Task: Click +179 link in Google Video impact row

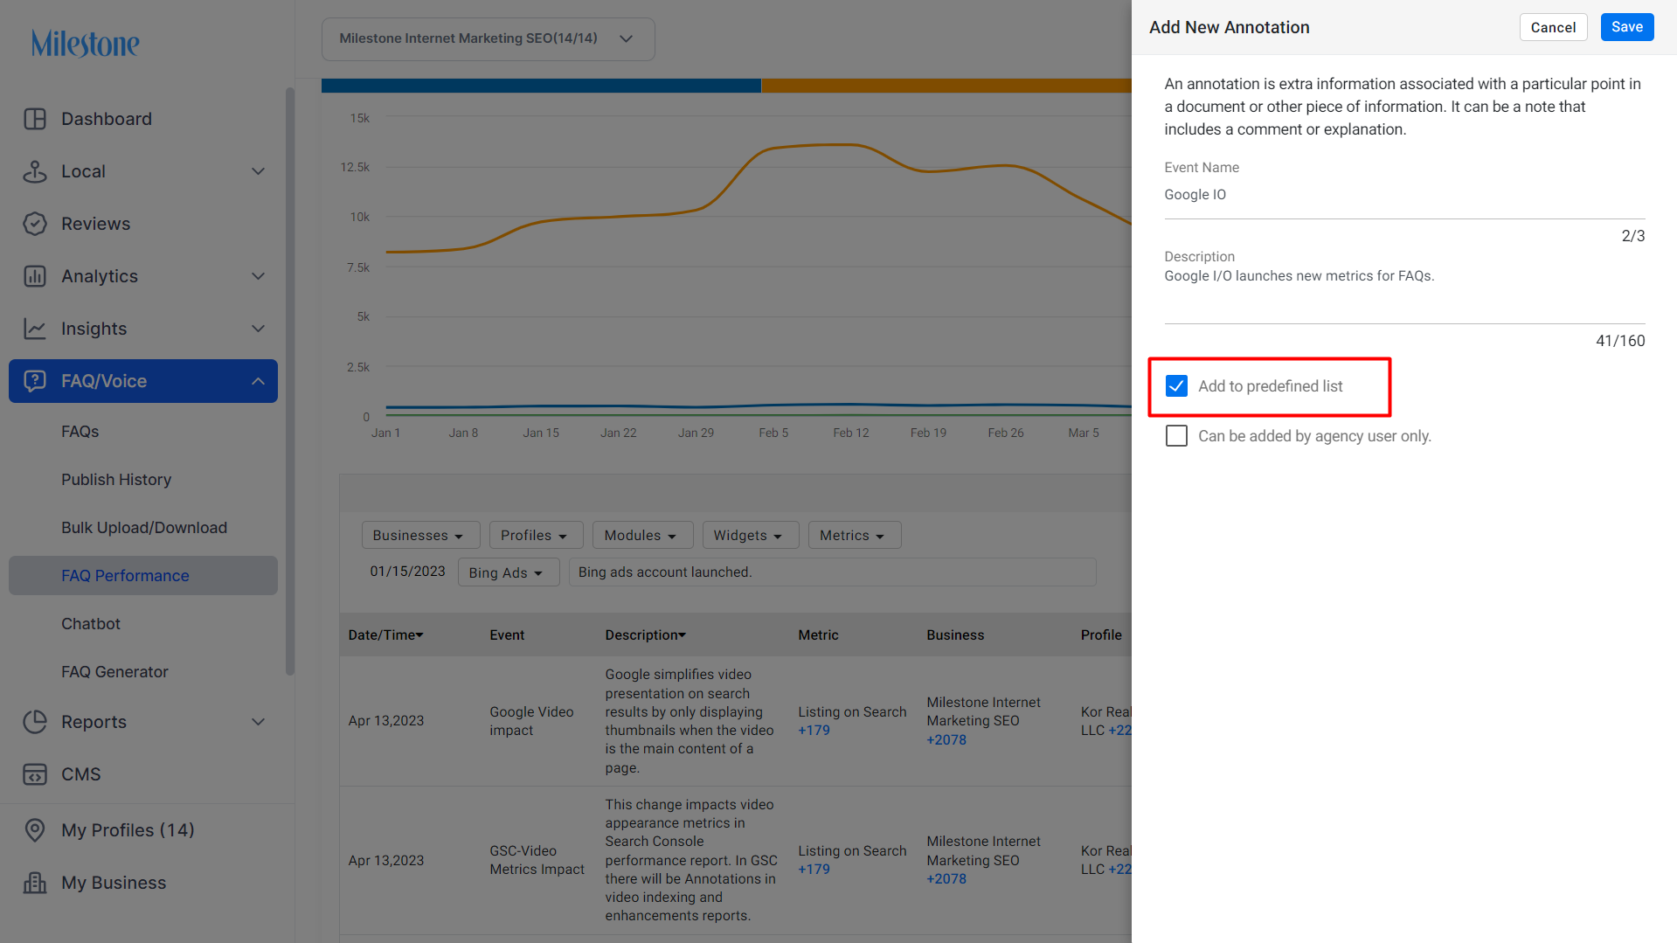Action: 814,731
